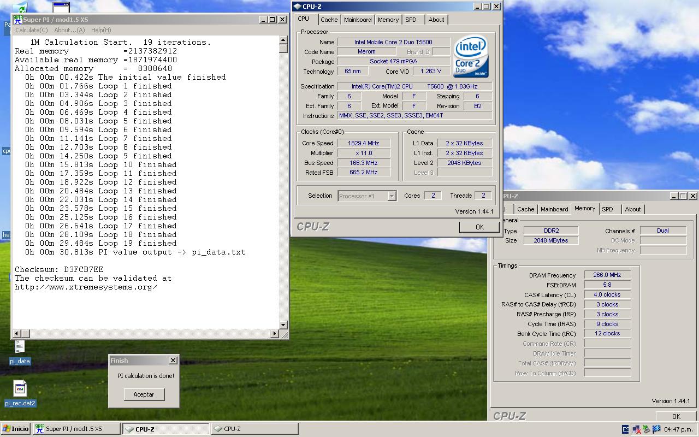Viewport: 699px width, 437px height.
Task: Select the window-shaped desktop icon above Super PI
Action: tap(61, 8)
